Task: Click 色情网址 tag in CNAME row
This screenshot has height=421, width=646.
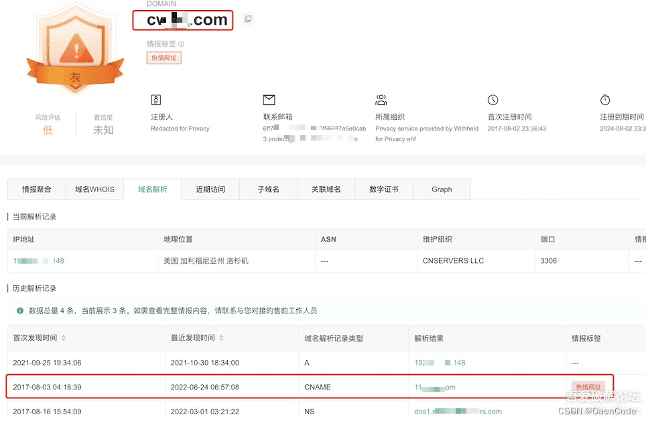Action: [588, 387]
